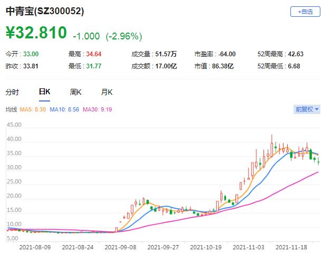
Task: Click the 昨收 value 33.81
Action: click(31, 66)
